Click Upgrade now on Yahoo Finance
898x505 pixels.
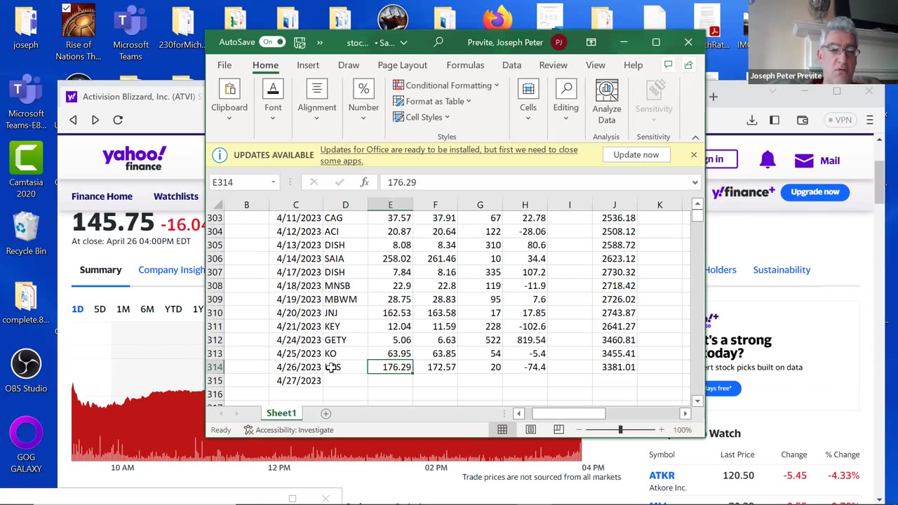coord(815,191)
